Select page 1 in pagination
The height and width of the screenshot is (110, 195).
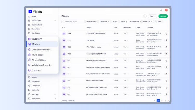click(158, 101)
